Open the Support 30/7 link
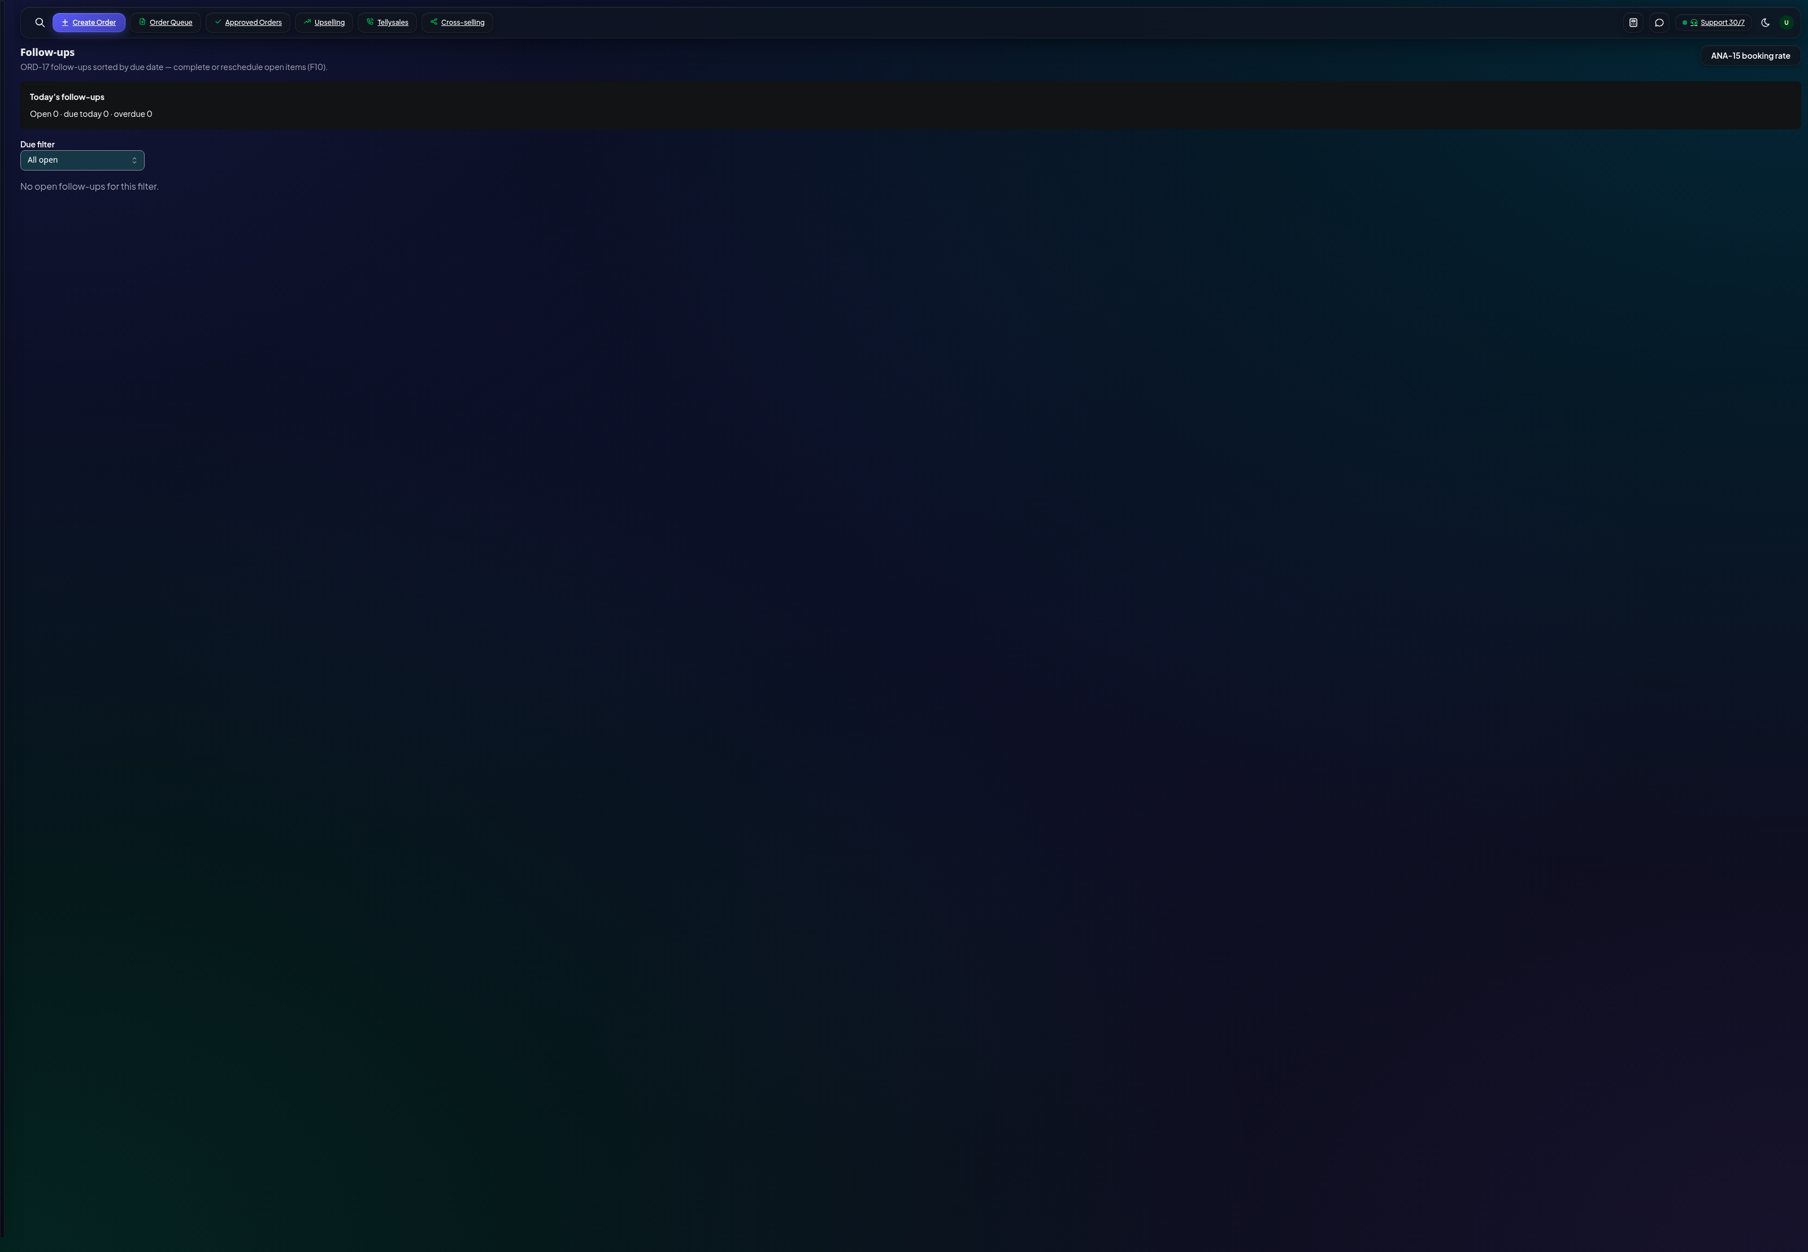The height and width of the screenshot is (1252, 1808). 1713,23
